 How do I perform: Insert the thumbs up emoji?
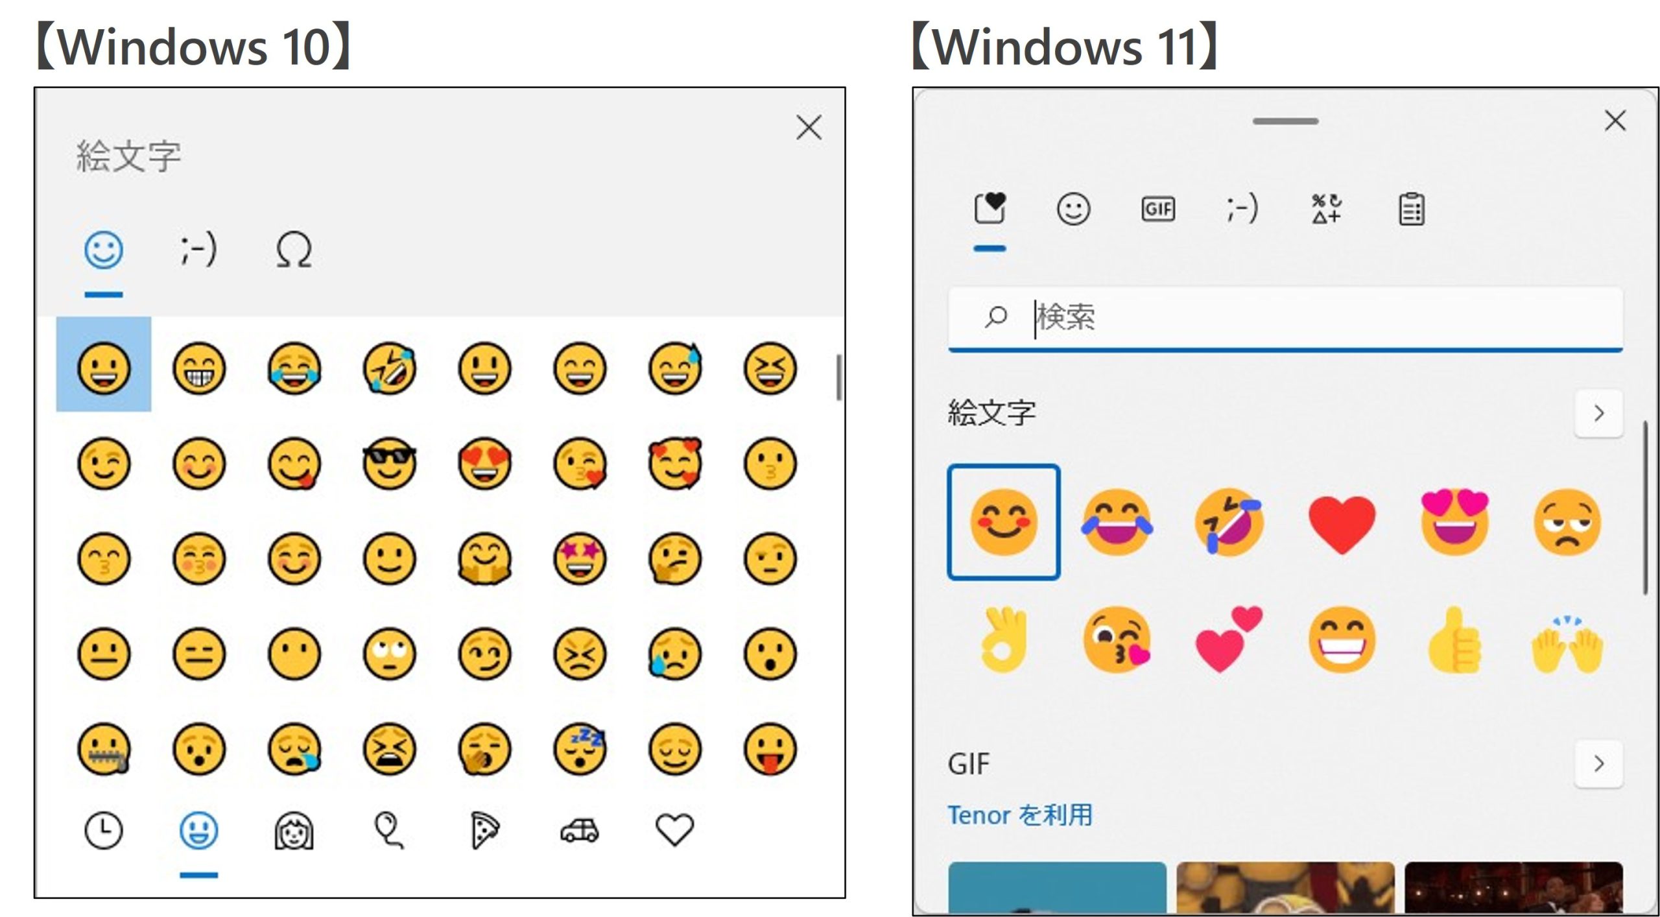tap(1454, 640)
